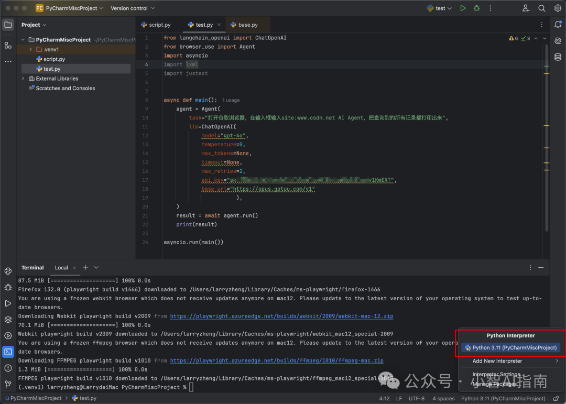Open the test run configuration dropdown
The image size is (566, 404).
click(439, 8)
